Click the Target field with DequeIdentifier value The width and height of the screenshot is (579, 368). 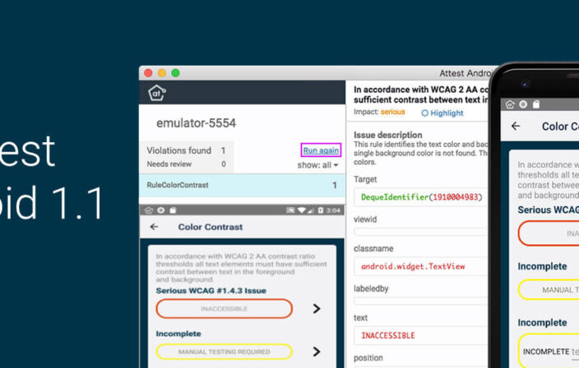coord(421,197)
